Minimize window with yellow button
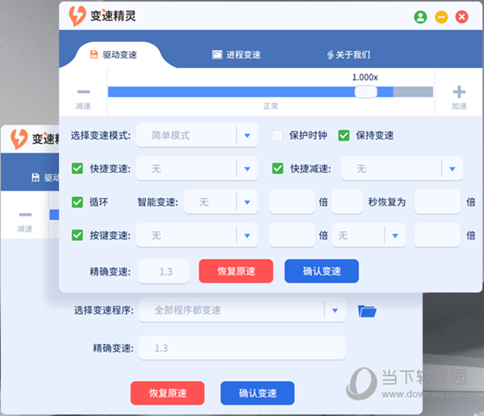 coord(441,17)
